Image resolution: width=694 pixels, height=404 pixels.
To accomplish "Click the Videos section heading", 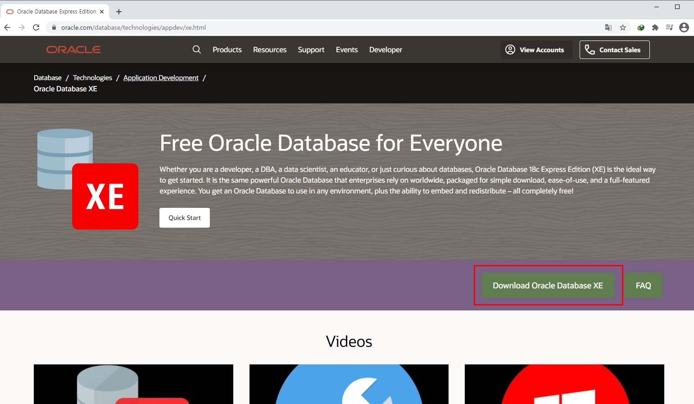I will 349,341.
